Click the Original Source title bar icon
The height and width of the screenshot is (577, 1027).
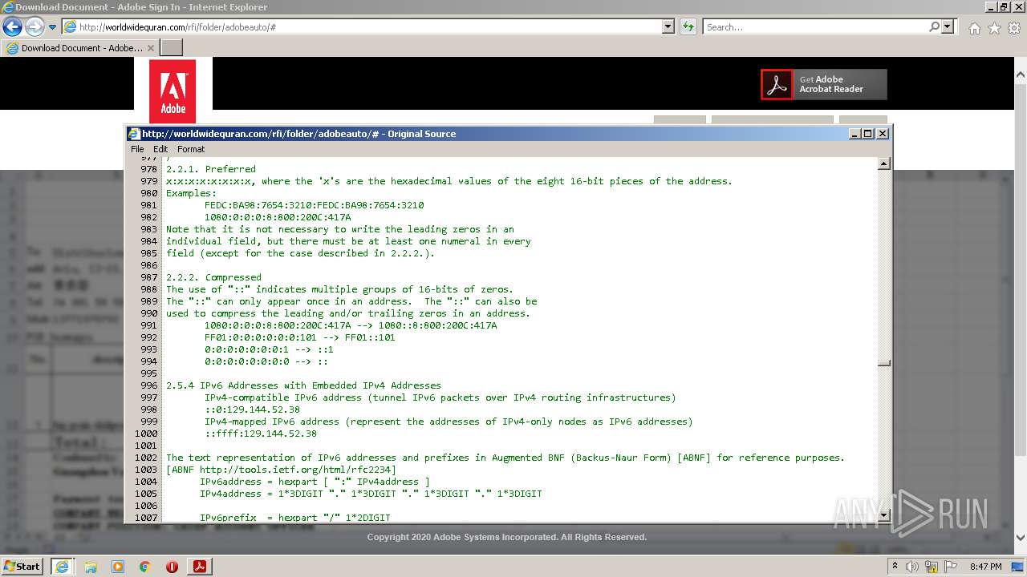[135, 134]
